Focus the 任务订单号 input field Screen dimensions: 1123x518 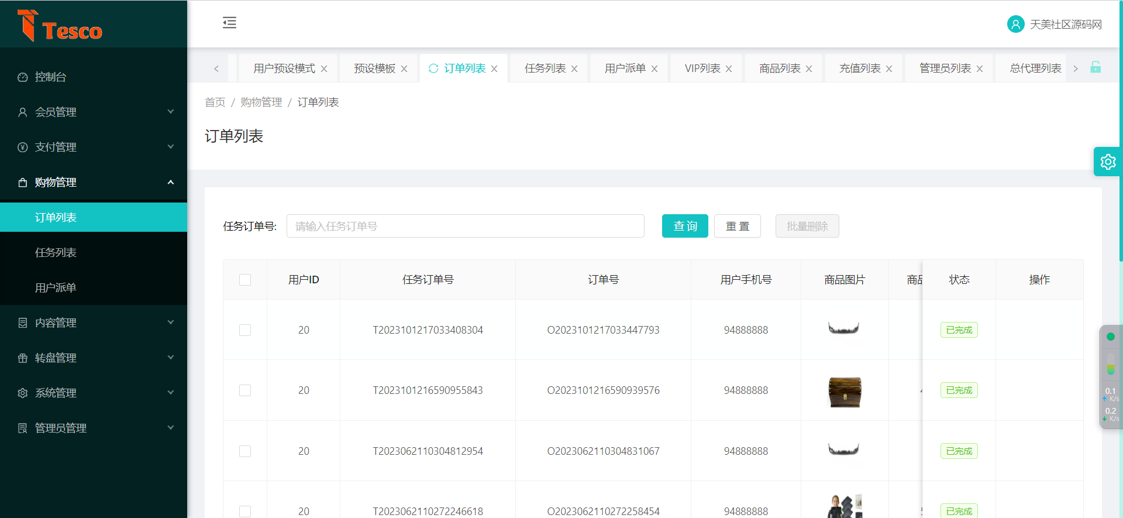click(466, 226)
